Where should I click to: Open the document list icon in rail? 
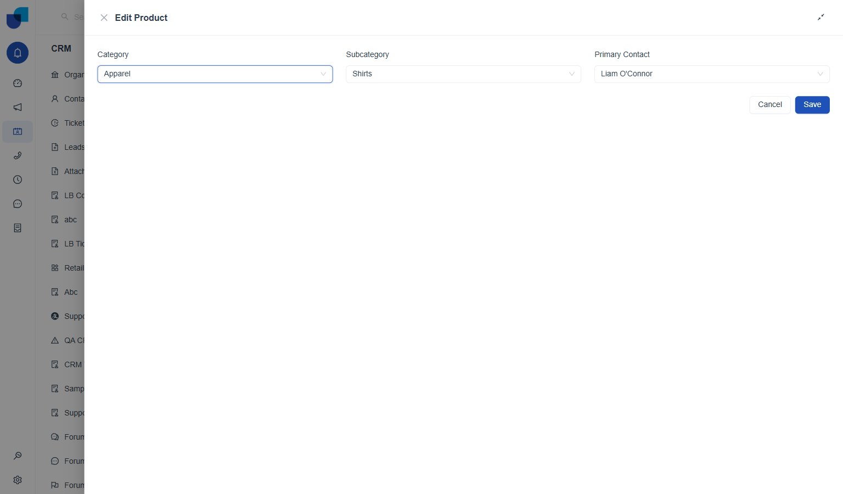[18, 228]
